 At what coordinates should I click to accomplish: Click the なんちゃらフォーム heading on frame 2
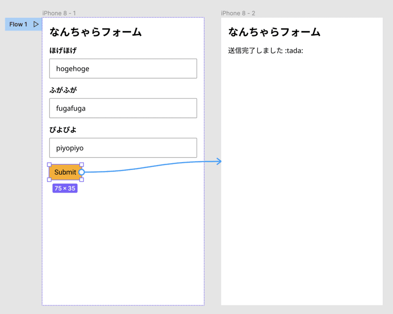click(274, 31)
